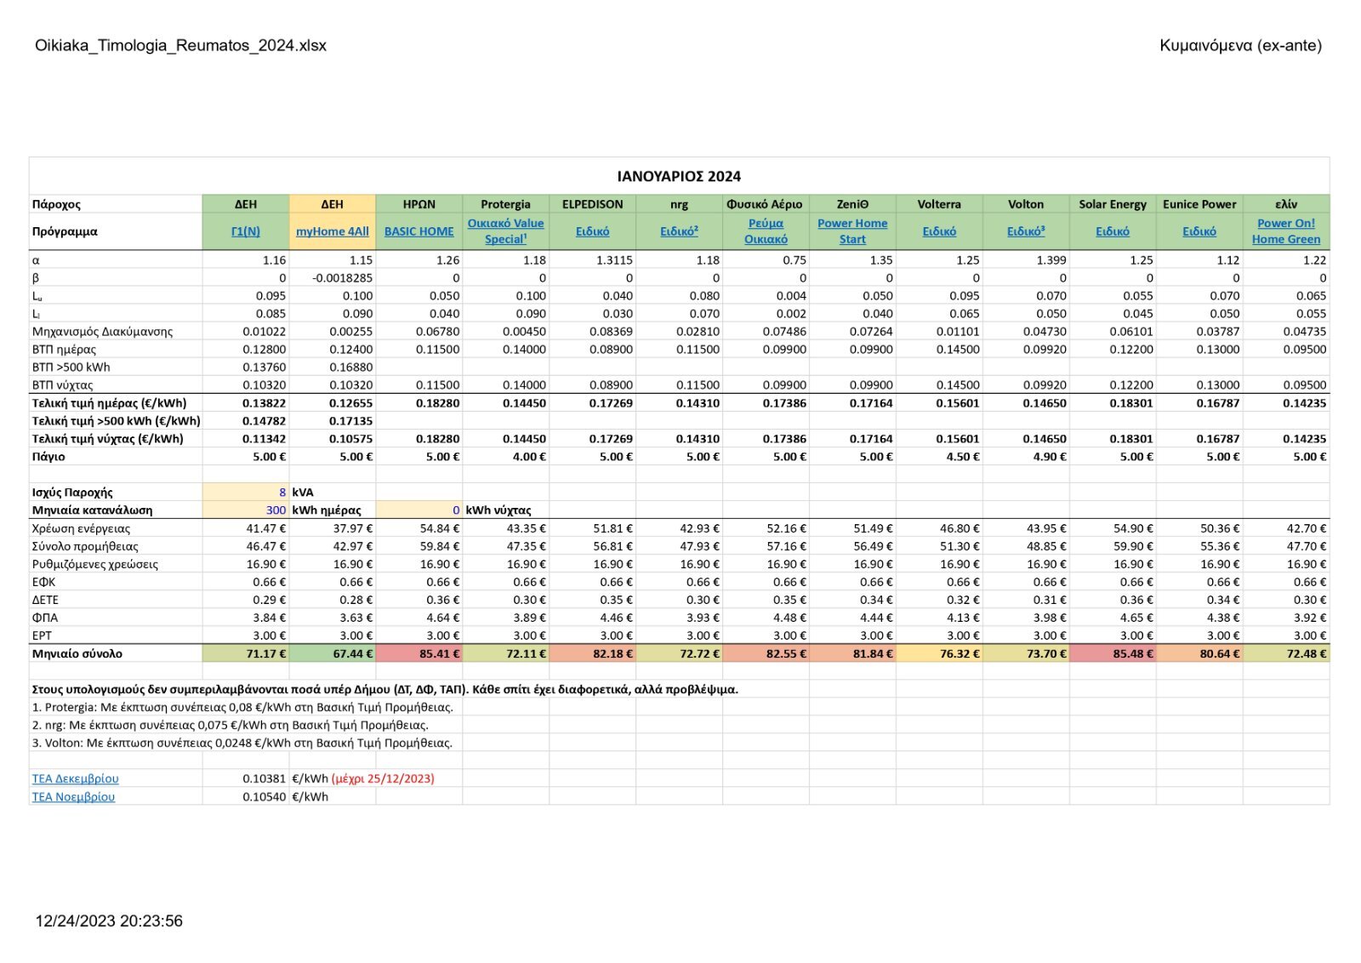Select the ΕΡΤ row label
1361x963 pixels.
(42, 635)
